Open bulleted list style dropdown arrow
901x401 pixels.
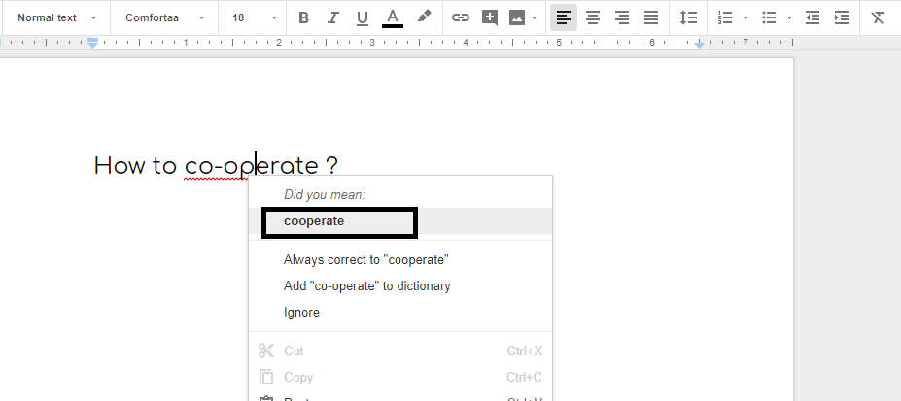789,17
